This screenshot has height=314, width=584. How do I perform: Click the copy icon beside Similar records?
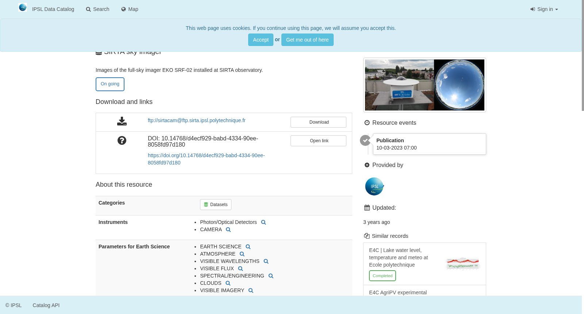(367, 236)
